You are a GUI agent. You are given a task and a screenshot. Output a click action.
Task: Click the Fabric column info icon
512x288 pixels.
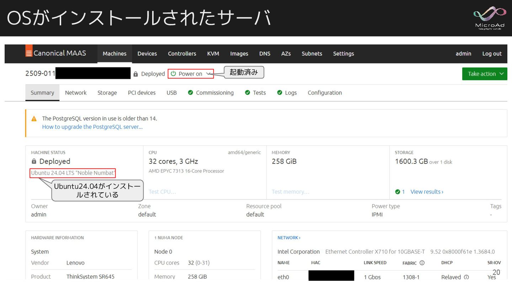click(x=422, y=263)
